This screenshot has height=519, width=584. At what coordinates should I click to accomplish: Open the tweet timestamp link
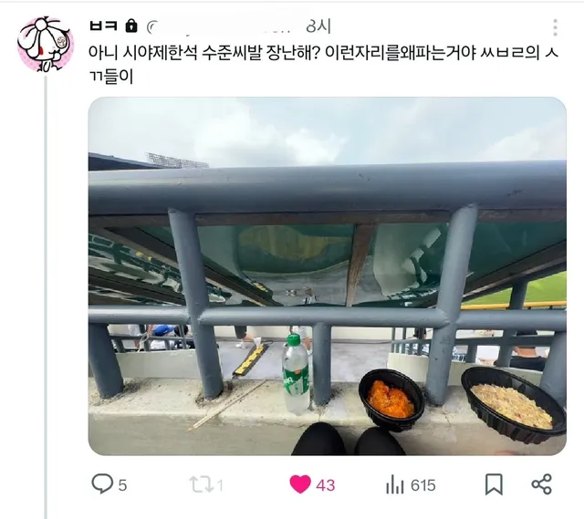[318, 26]
